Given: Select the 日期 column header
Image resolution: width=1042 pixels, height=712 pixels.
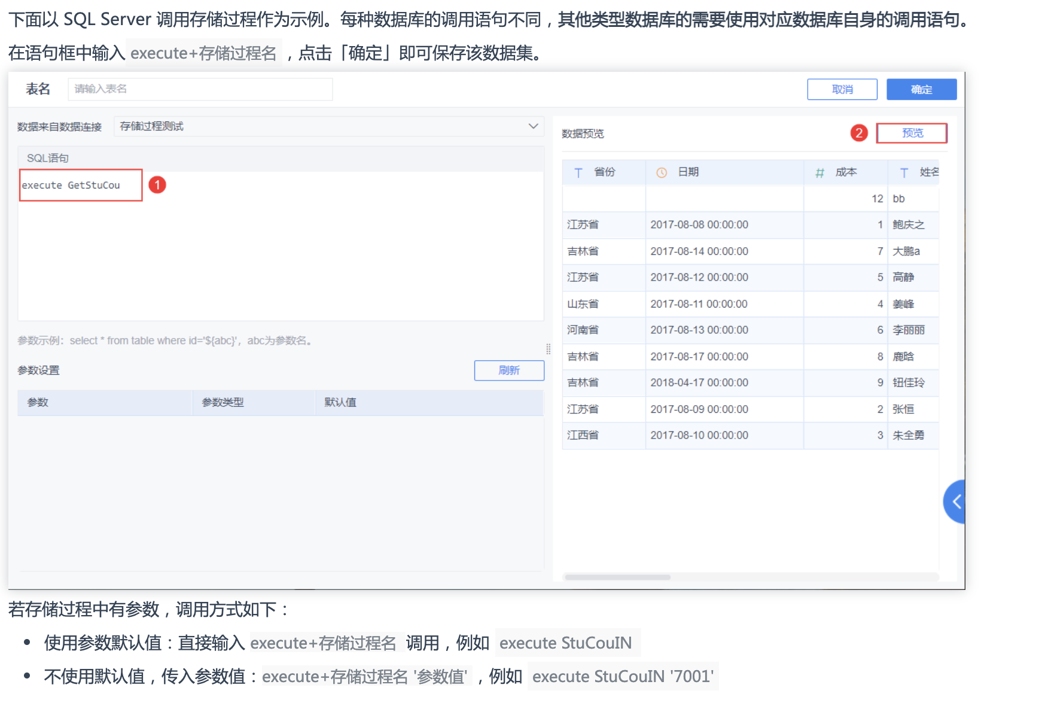Looking at the screenshot, I should [x=724, y=172].
